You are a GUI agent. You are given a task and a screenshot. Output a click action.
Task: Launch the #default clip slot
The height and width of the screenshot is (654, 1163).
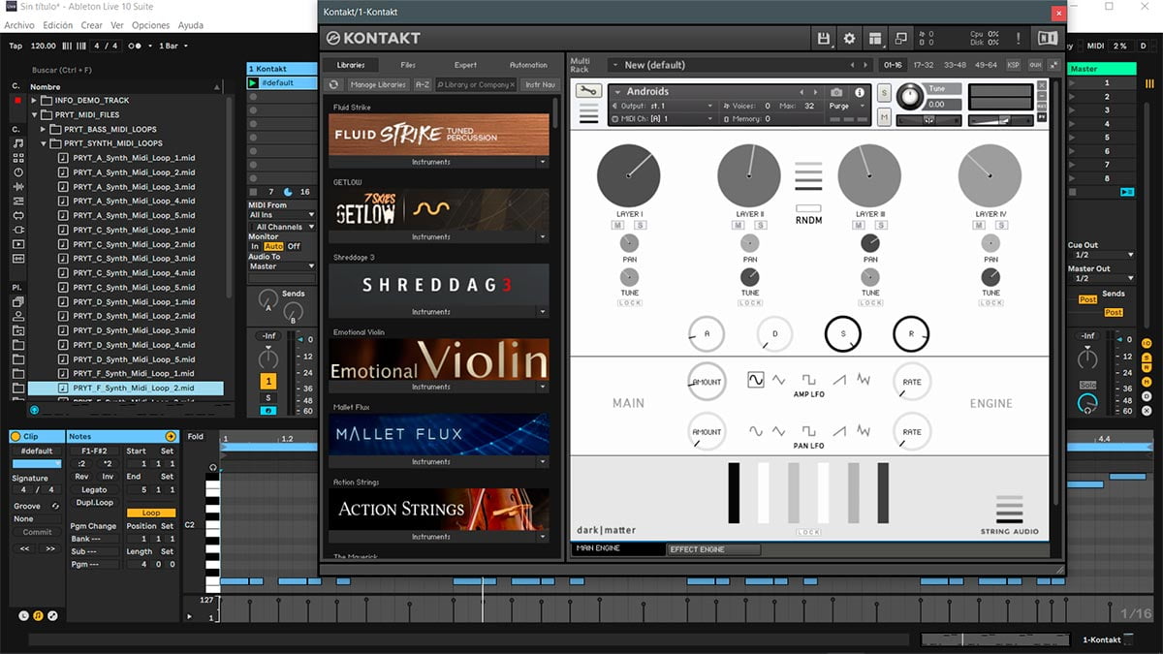253,83
